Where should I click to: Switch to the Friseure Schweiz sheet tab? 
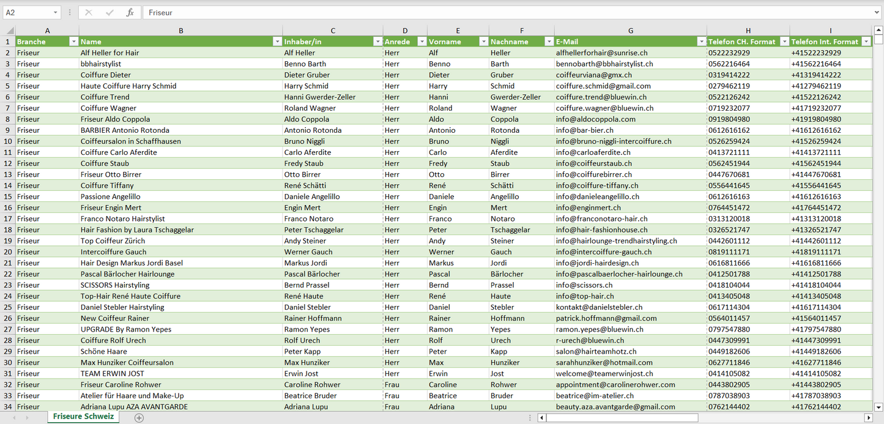click(x=83, y=417)
